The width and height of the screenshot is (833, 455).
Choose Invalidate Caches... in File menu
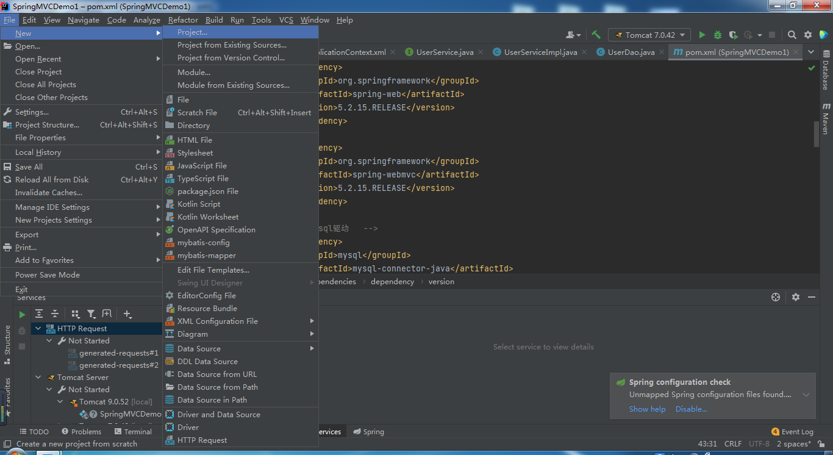[x=81, y=192]
